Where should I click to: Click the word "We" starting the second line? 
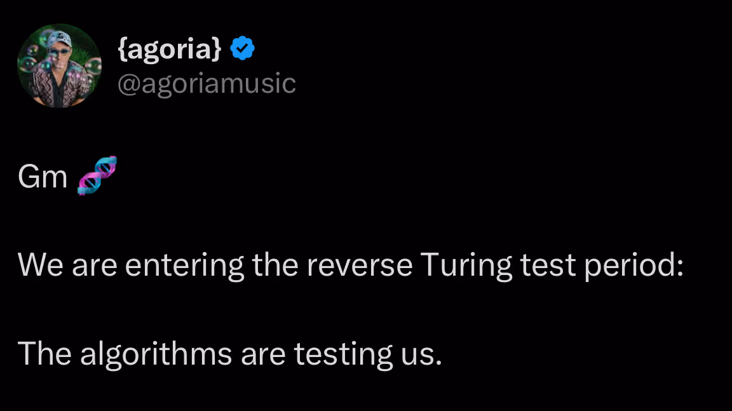[40, 266]
